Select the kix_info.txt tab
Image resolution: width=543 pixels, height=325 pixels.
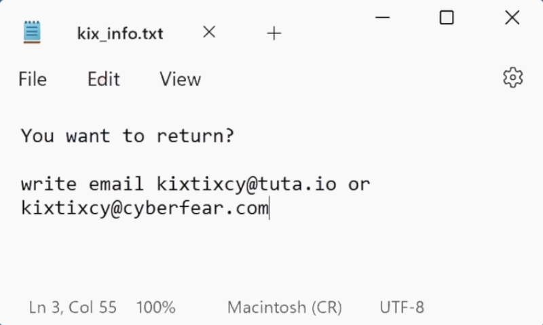point(120,33)
